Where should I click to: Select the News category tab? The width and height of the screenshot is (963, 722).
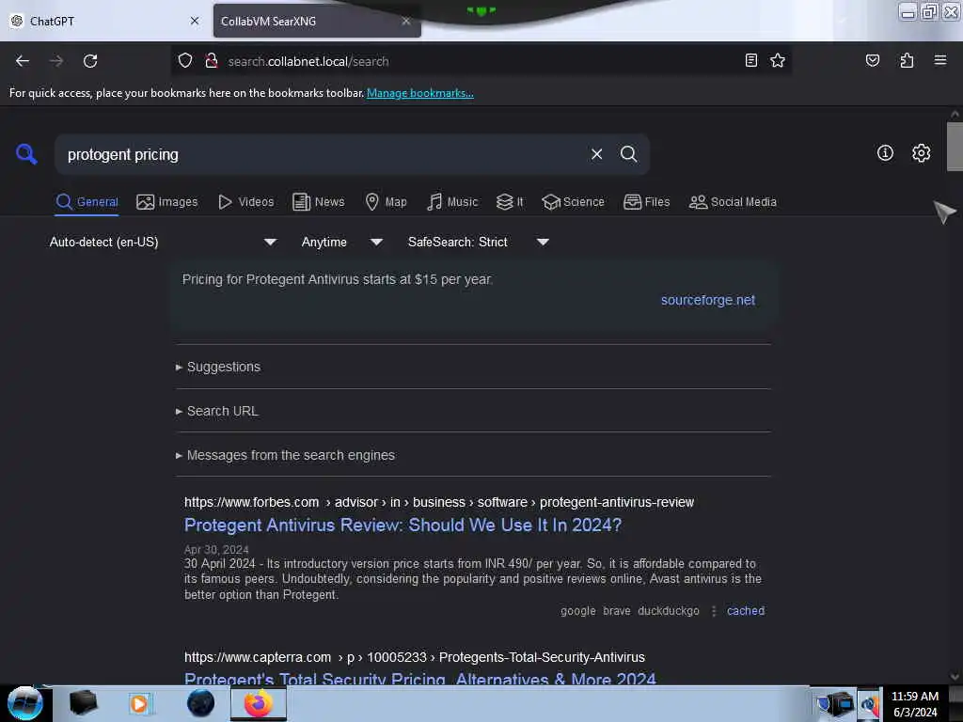[x=318, y=202]
